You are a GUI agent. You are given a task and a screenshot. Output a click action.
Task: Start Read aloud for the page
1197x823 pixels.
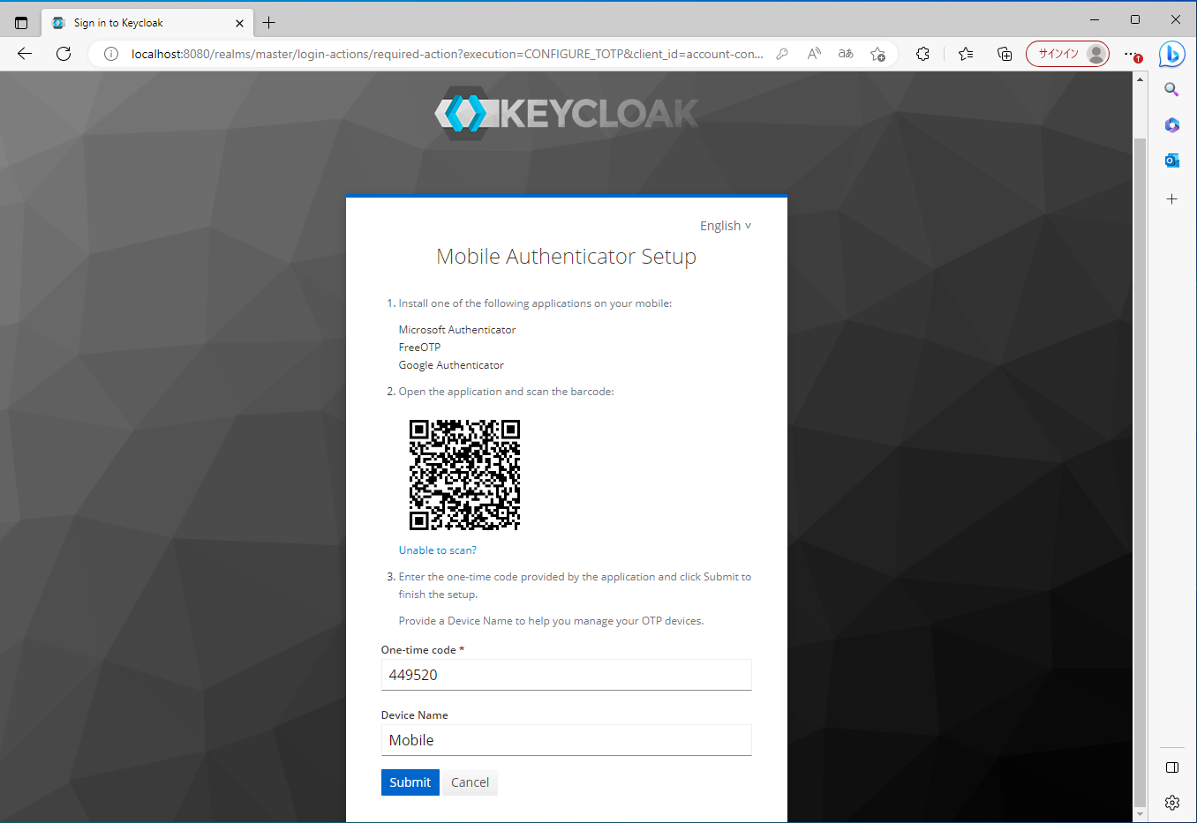(x=814, y=54)
